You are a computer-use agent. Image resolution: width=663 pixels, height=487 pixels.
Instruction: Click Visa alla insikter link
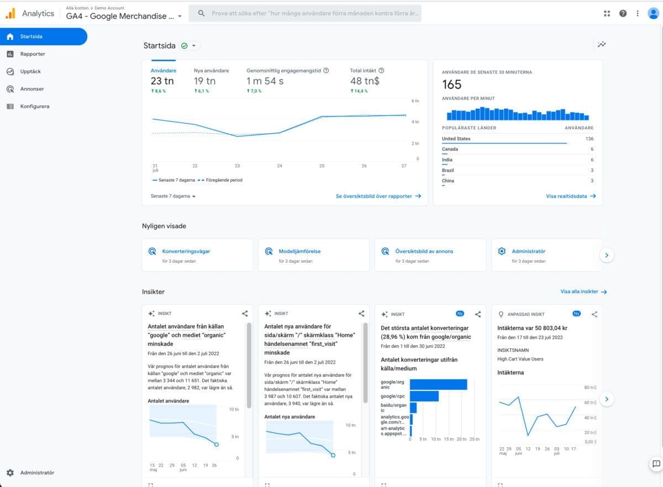pyautogui.click(x=583, y=292)
